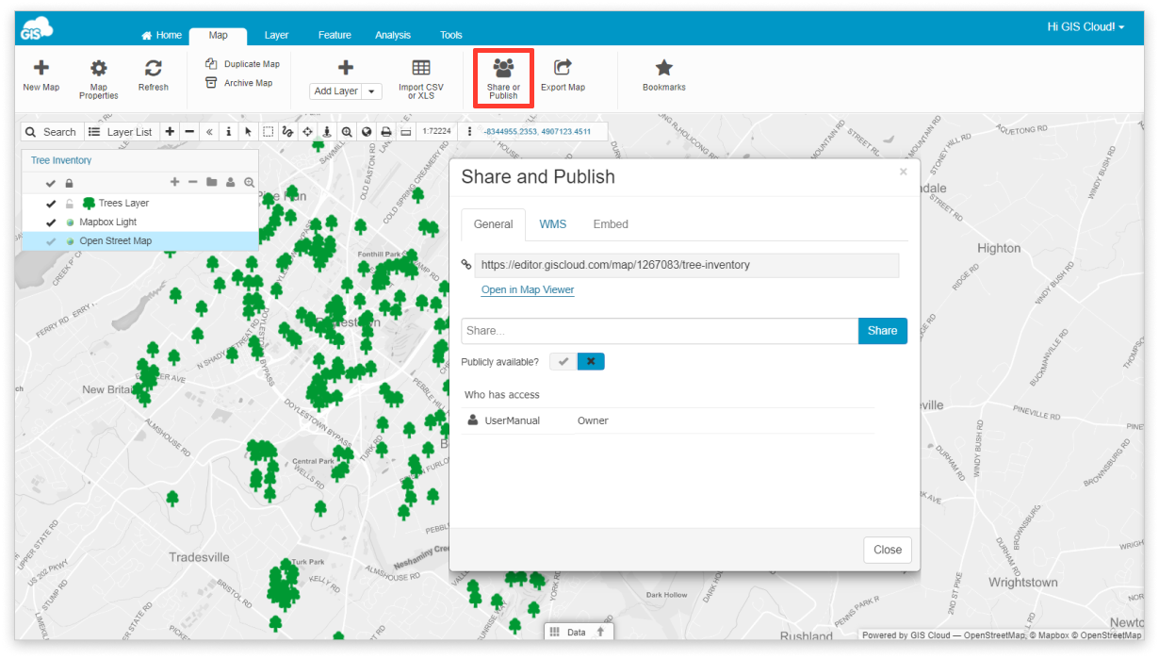This screenshot has height=659, width=1159.
Task: Click the Share... input field
Action: (x=660, y=331)
